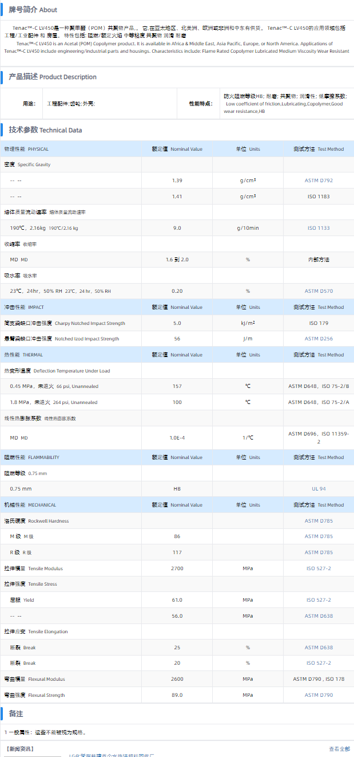Click the 技术参数 Technical Data heading

click(x=45, y=130)
